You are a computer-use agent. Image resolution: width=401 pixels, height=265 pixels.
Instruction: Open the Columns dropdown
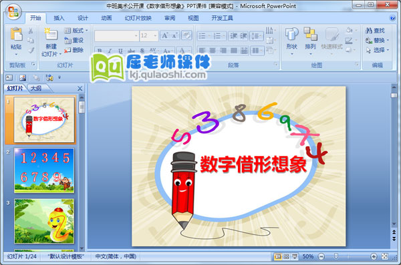pyautogui.click(x=257, y=51)
